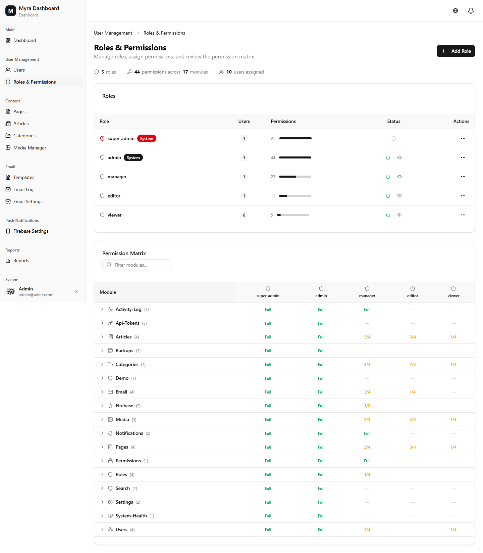Toggle eye visibility for viewer role
This screenshot has width=483, height=553.
(399, 215)
